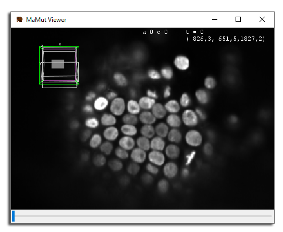This screenshot has width=283, height=232.
Task: Click the 'MaMut Viewer' window title
Action: click(x=46, y=20)
